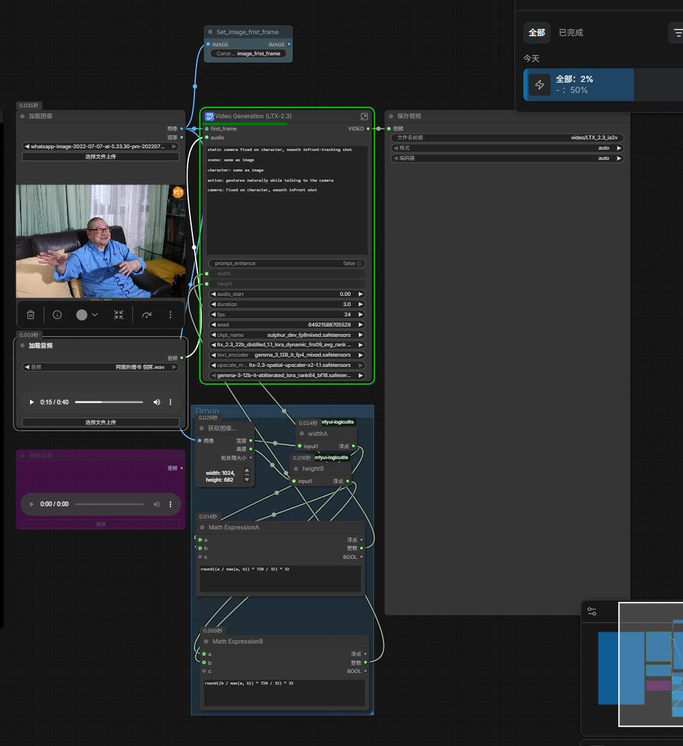Collapse the widthA node via its dot

tap(302, 433)
